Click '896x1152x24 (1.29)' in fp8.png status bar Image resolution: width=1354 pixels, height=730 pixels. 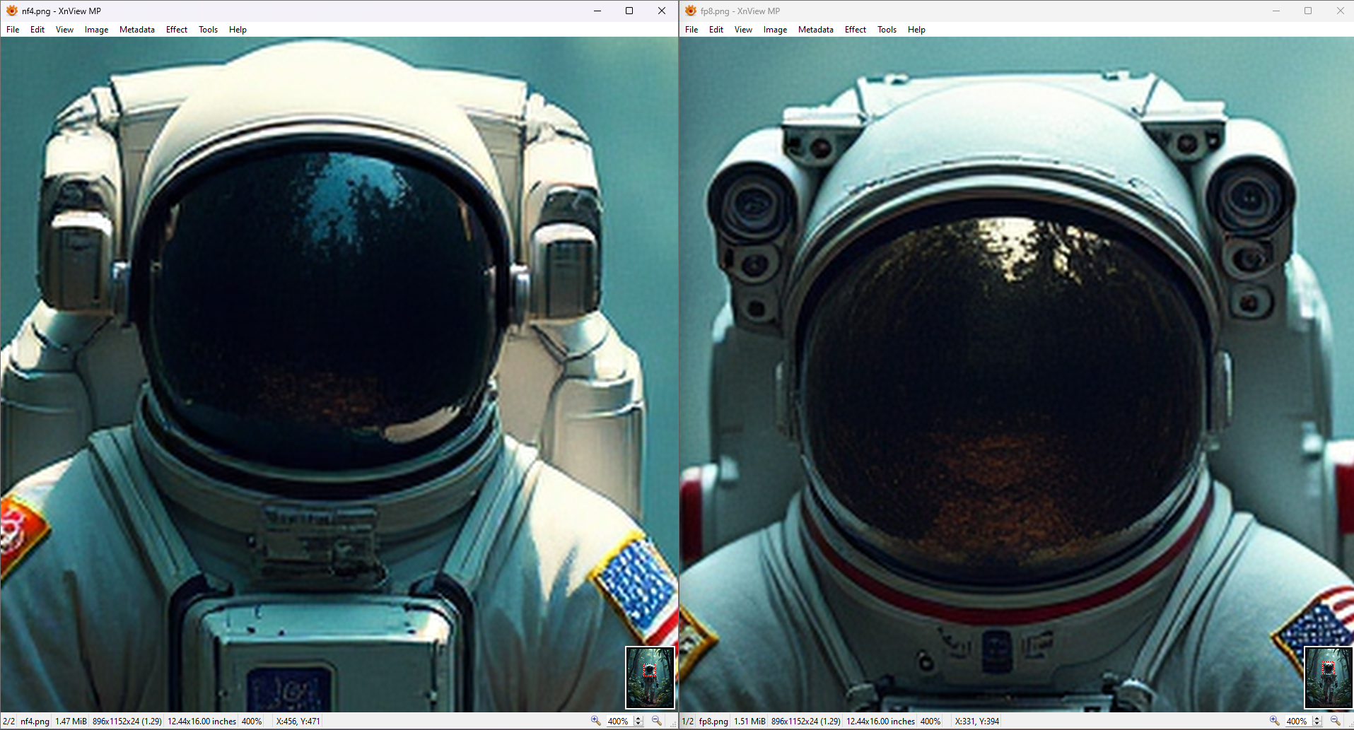click(806, 722)
